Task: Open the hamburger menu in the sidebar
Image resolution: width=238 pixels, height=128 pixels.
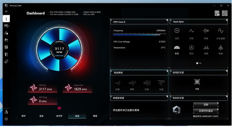Action: (x=6, y=11)
